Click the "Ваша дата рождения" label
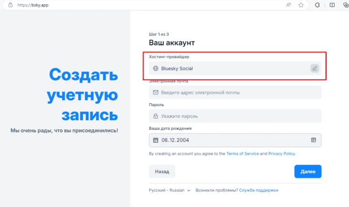This screenshot has width=349, height=207. tap(170, 128)
